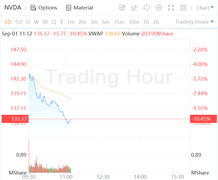Open the Chart dropdown

pyautogui.click(x=205, y=8)
